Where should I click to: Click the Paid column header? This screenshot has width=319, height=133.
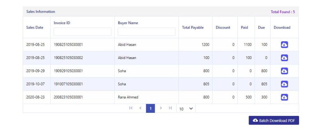pos(244,28)
